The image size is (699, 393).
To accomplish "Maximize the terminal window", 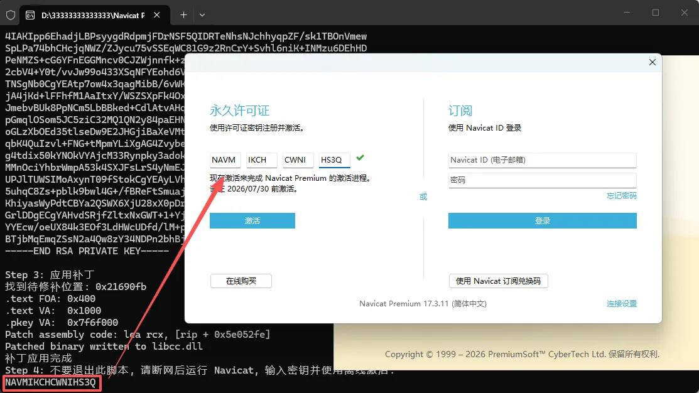I will click(x=655, y=13).
